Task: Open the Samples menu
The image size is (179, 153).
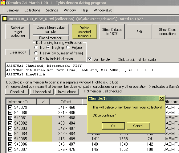Action: coord(13,10)
